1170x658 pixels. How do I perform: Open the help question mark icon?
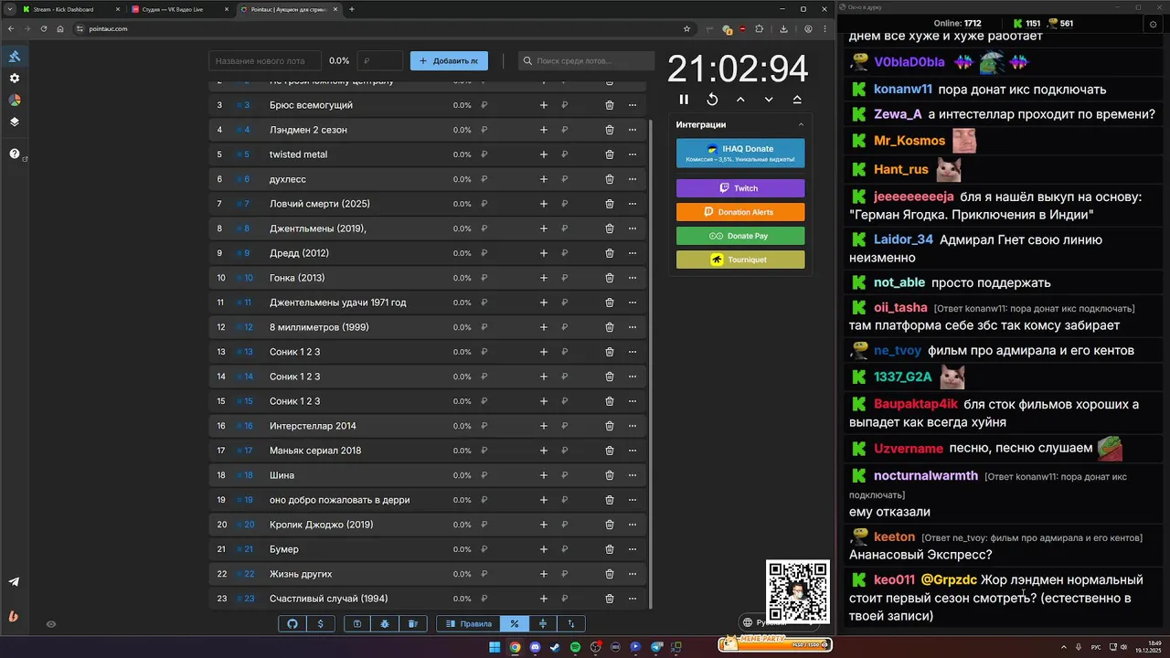[x=15, y=154]
